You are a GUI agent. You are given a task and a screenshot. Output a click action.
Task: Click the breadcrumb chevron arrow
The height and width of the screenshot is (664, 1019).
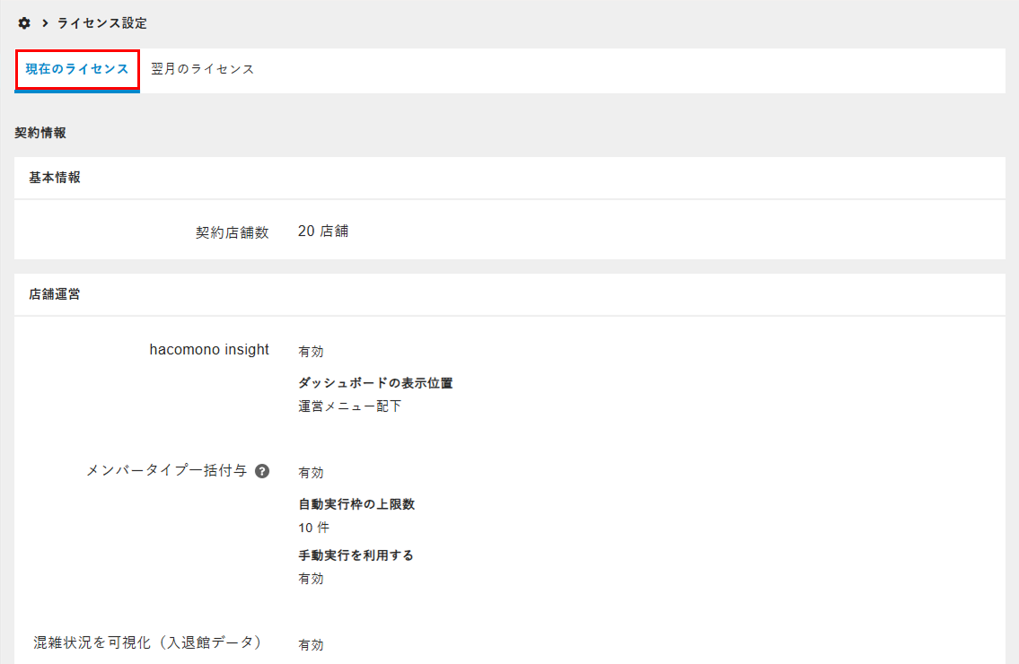click(x=45, y=22)
